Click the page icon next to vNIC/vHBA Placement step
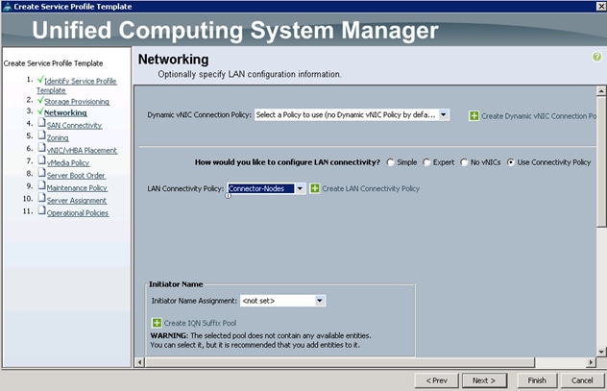Viewport: 607px width, 391px height. (42, 148)
